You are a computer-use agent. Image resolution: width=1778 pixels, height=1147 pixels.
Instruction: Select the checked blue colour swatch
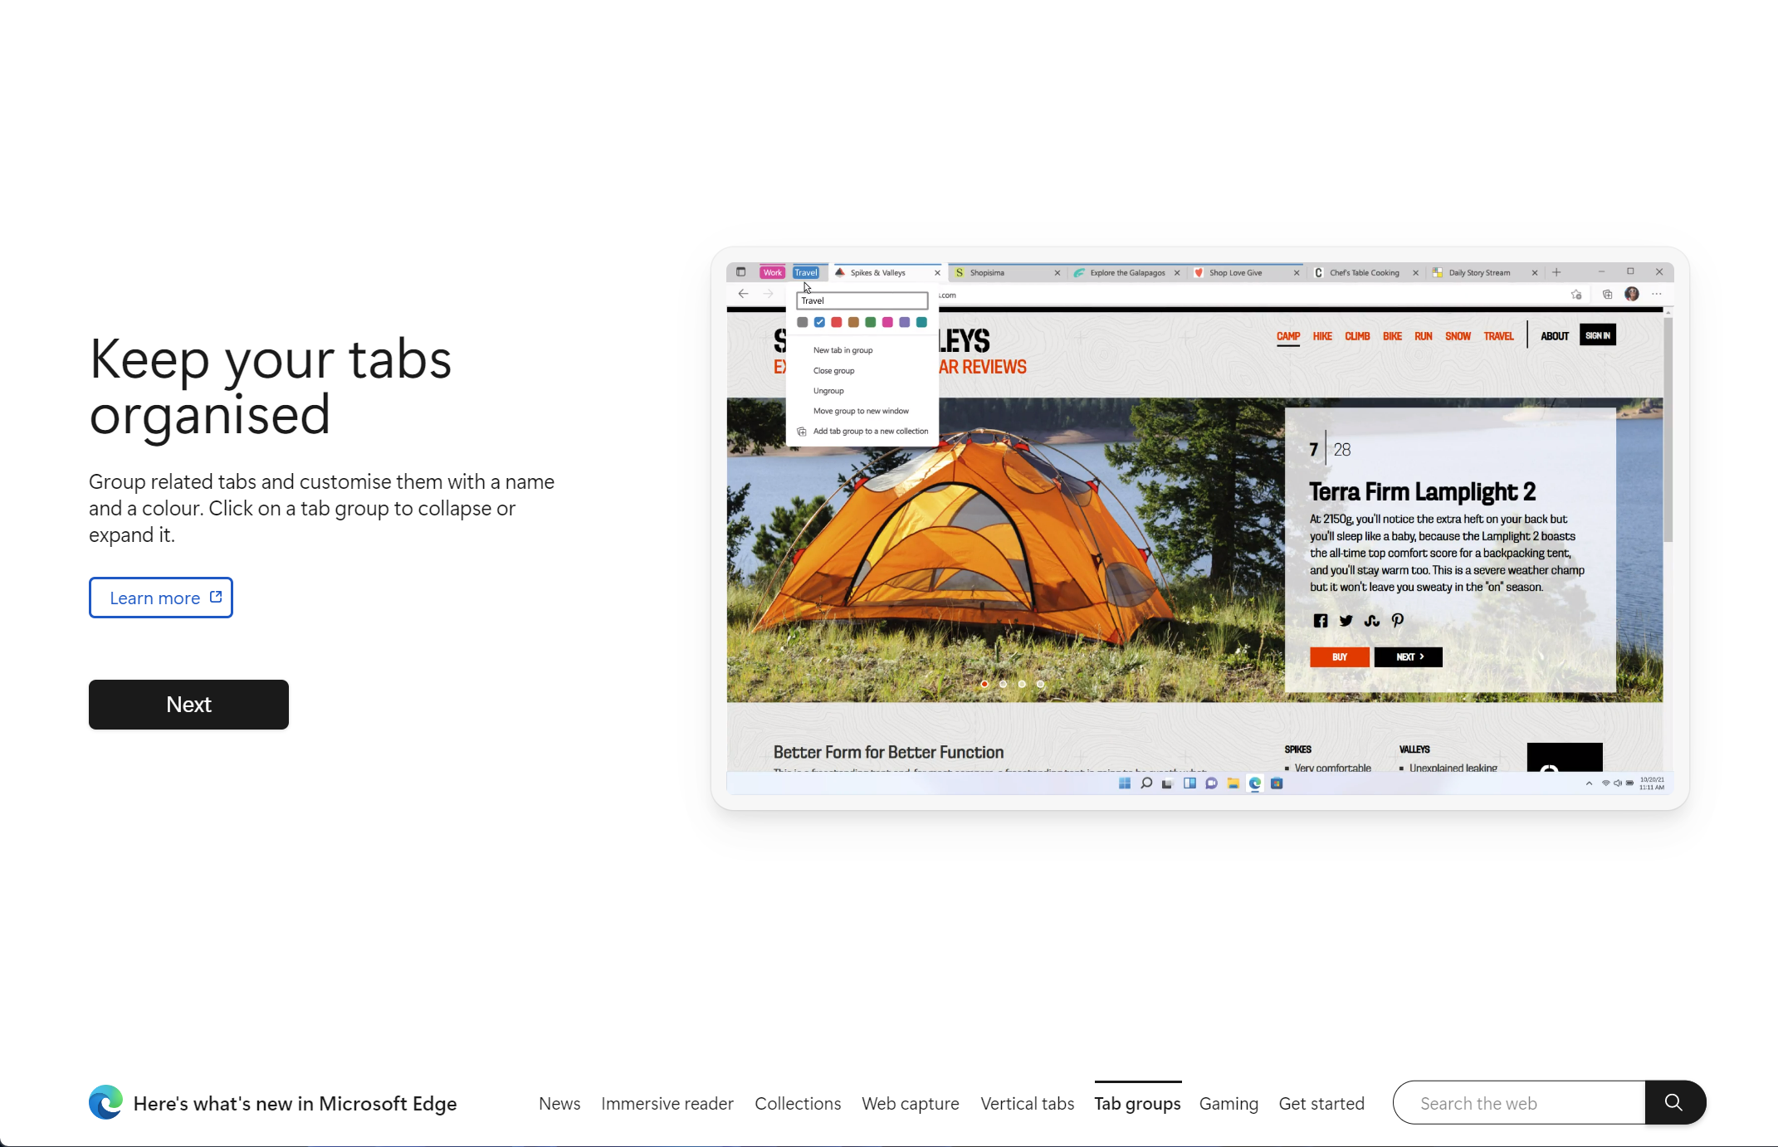[819, 323]
